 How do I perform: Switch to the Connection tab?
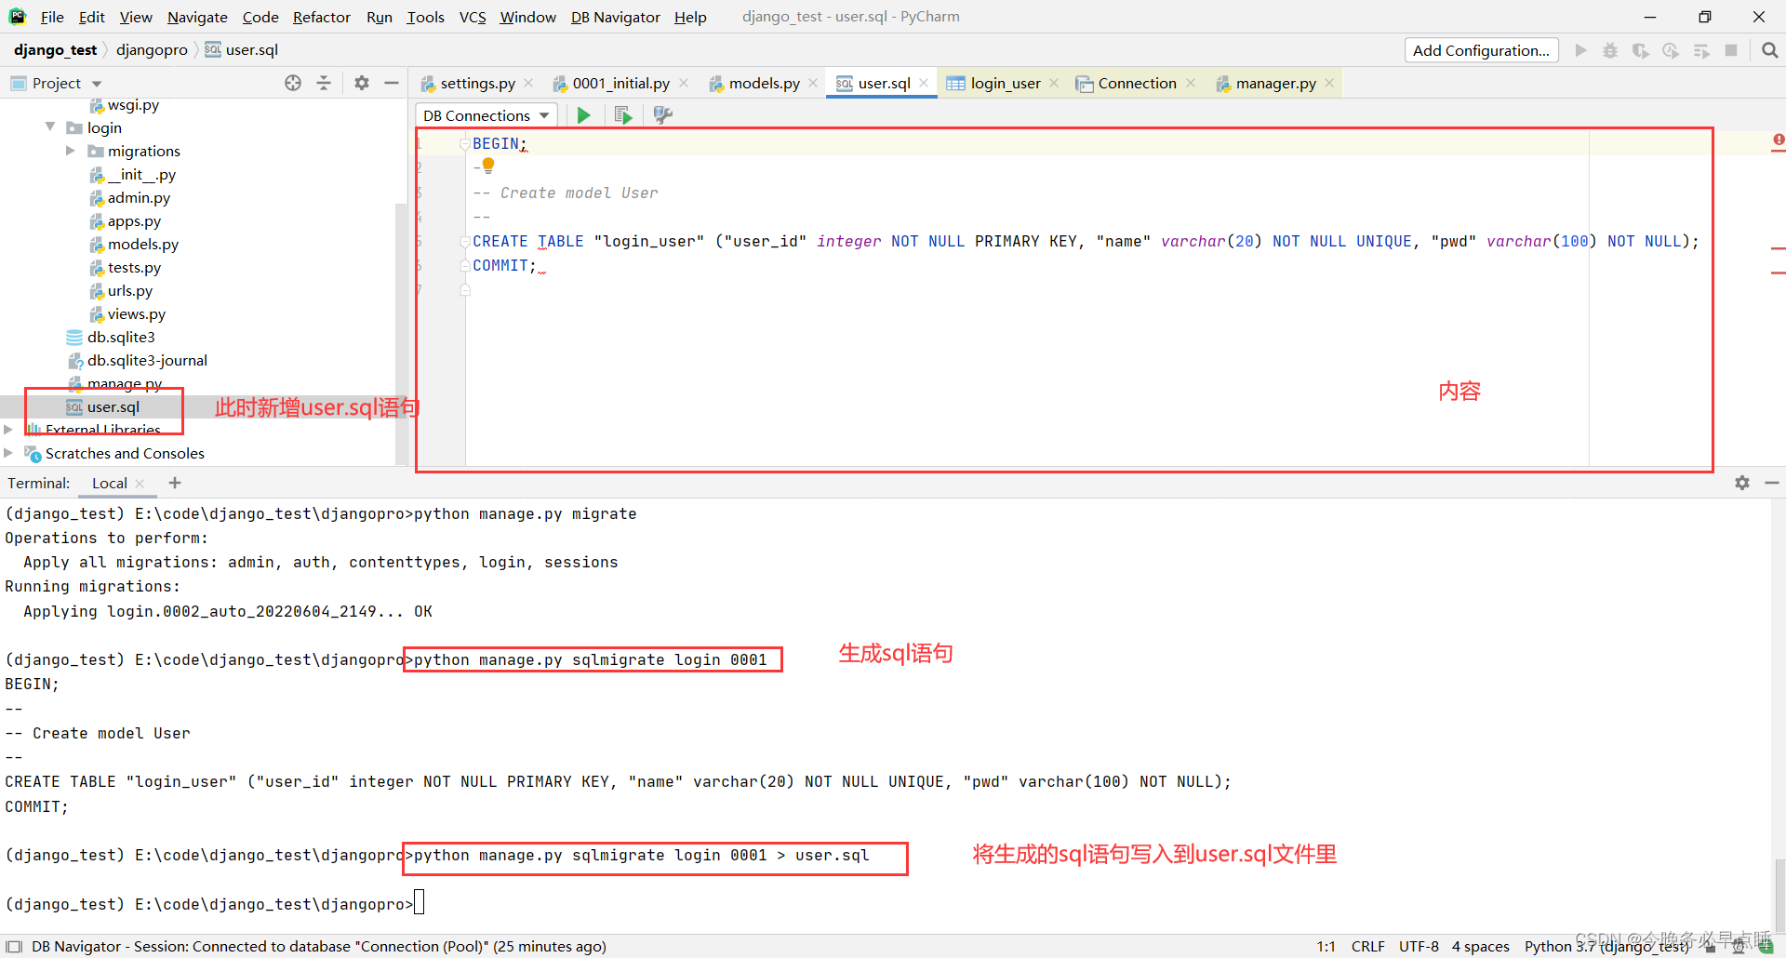(x=1137, y=83)
